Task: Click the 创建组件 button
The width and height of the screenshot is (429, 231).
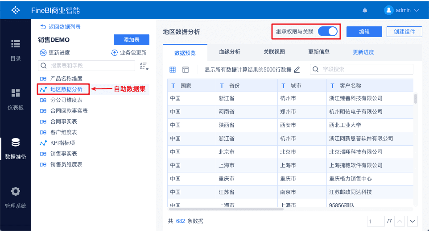Action: tap(404, 32)
